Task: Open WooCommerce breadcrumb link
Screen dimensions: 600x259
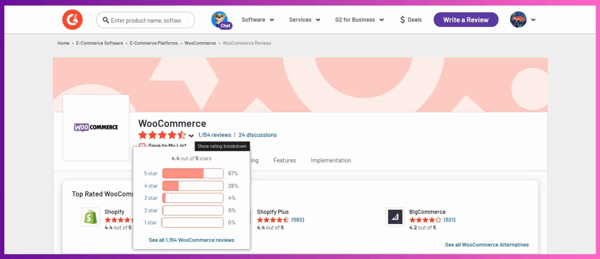Action: point(200,43)
